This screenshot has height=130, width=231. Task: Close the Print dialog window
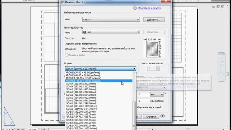(166, 1)
